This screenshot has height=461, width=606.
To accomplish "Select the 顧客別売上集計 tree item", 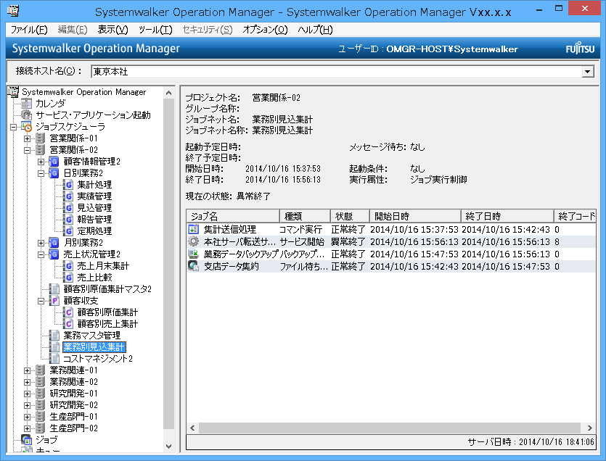I will pyautogui.click(x=107, y=323).
